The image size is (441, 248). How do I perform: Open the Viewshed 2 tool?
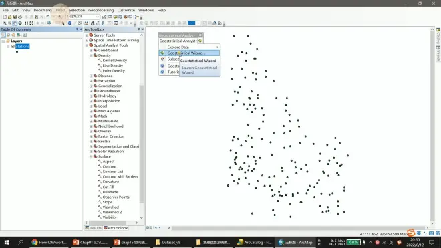[112, 213]
